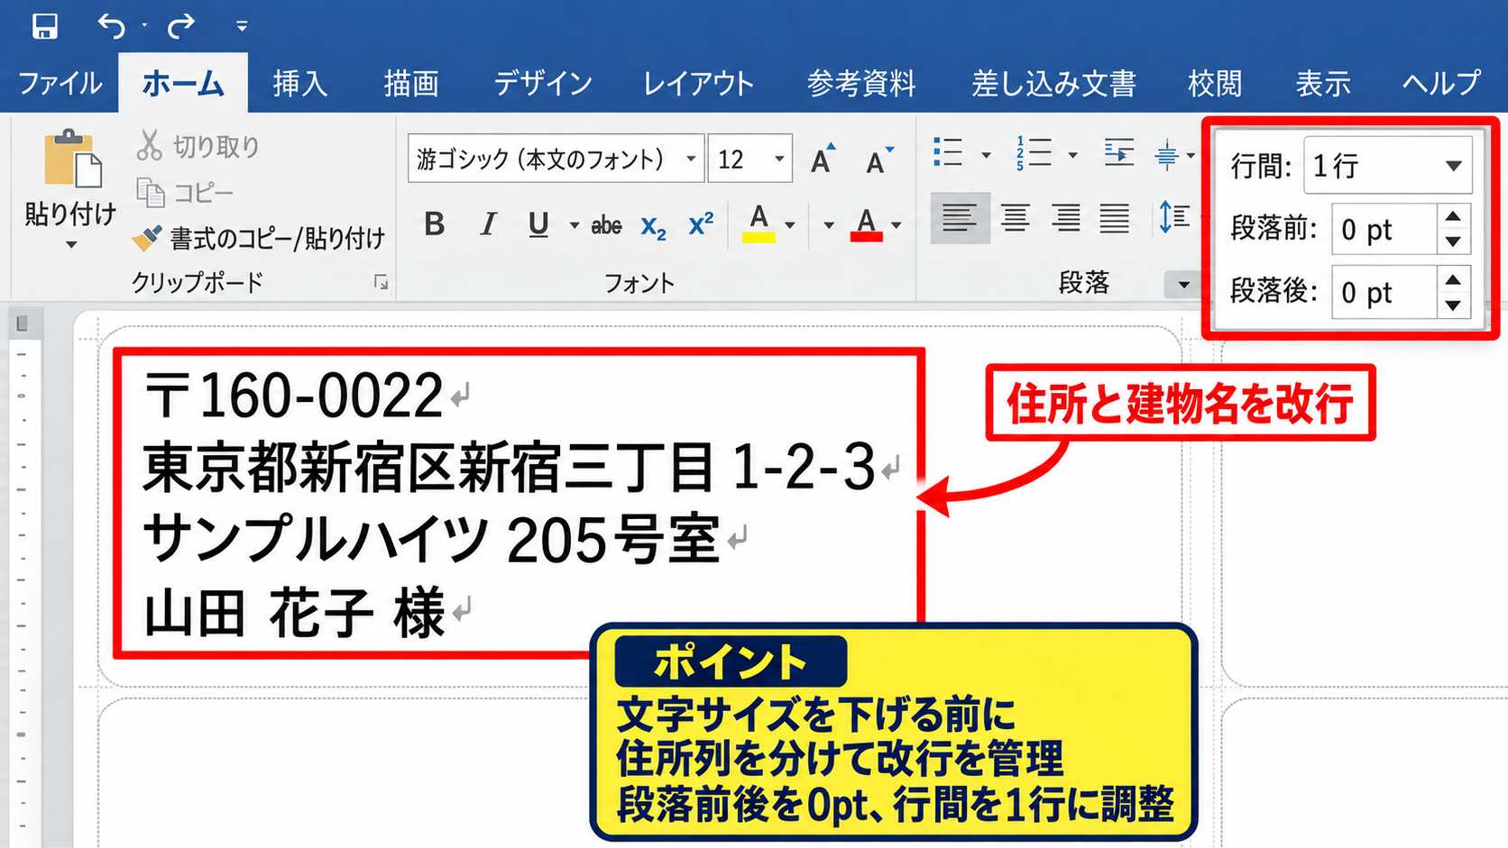Click the 貼り付け paste icon

tap(72, 160)
